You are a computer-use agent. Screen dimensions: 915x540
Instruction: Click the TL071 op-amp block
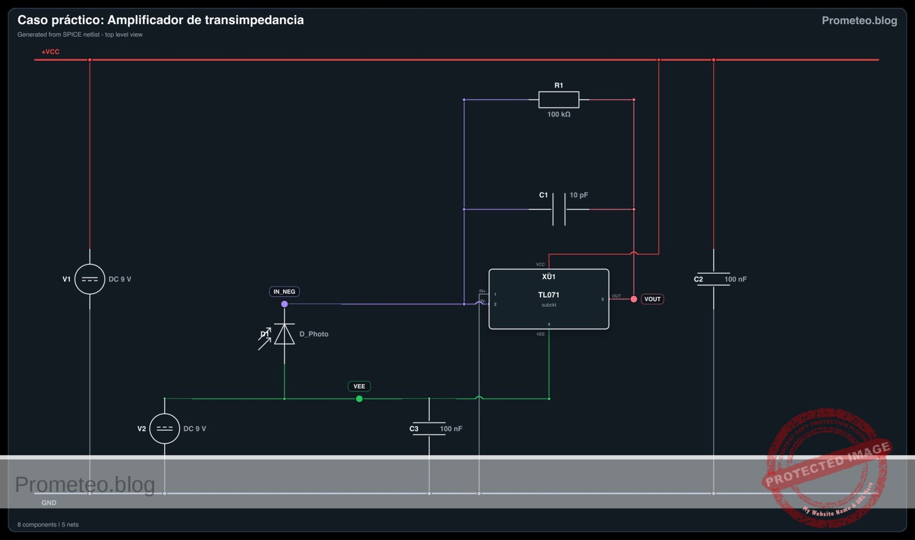point(549,299)
